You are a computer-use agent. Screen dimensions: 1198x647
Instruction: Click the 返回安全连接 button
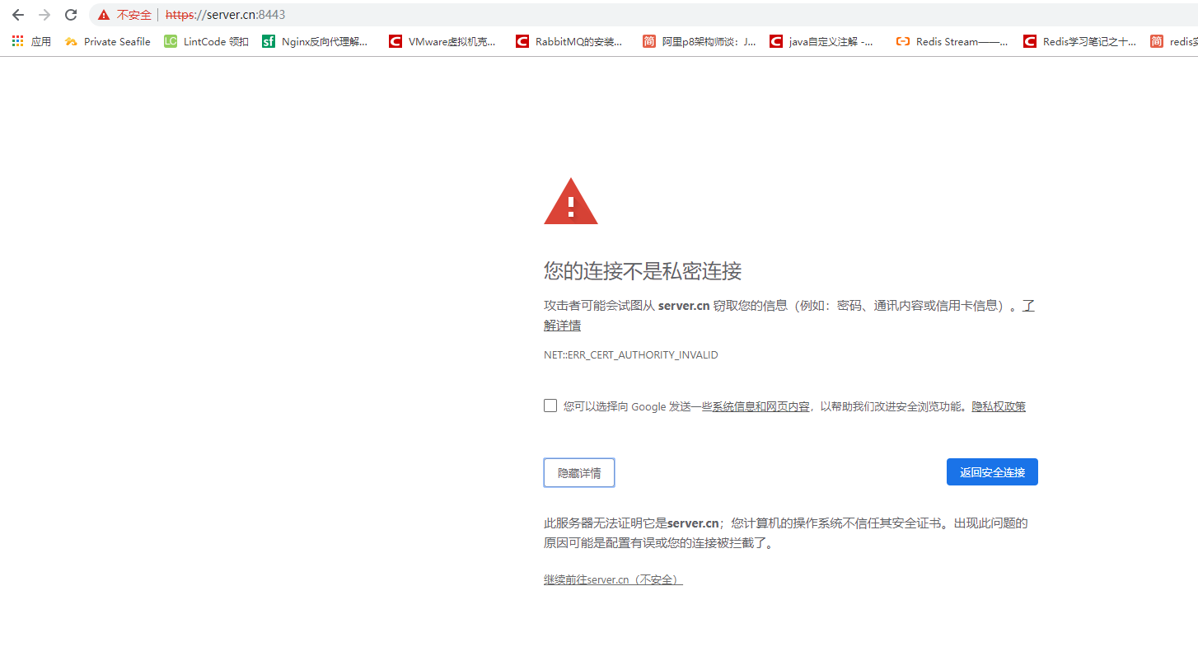(992, 471)
